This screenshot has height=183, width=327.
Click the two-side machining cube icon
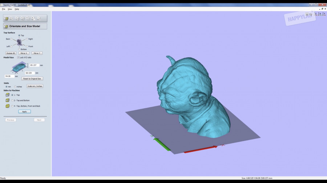8,100
